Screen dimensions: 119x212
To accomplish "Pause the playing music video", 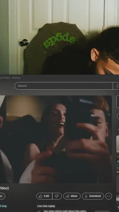I will coord(56,139).
